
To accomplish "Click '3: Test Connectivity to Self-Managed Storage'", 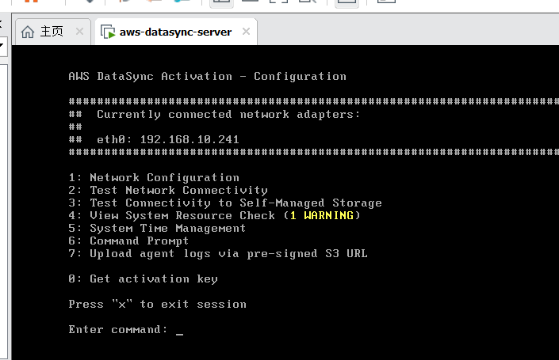I will coord(225,203).
